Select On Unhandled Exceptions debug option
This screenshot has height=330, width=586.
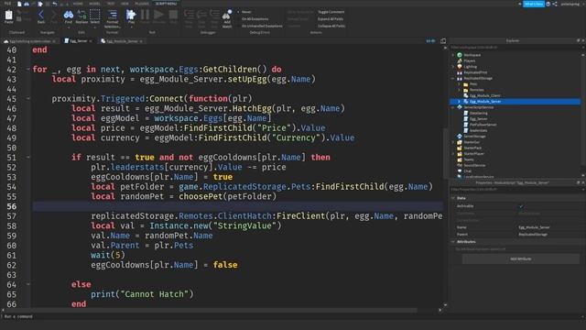tap(262, 26)
